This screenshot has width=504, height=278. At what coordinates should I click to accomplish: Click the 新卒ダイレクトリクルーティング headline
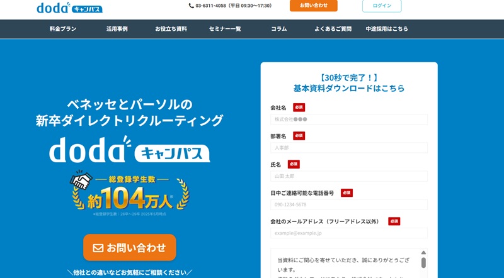click(130, 121)
